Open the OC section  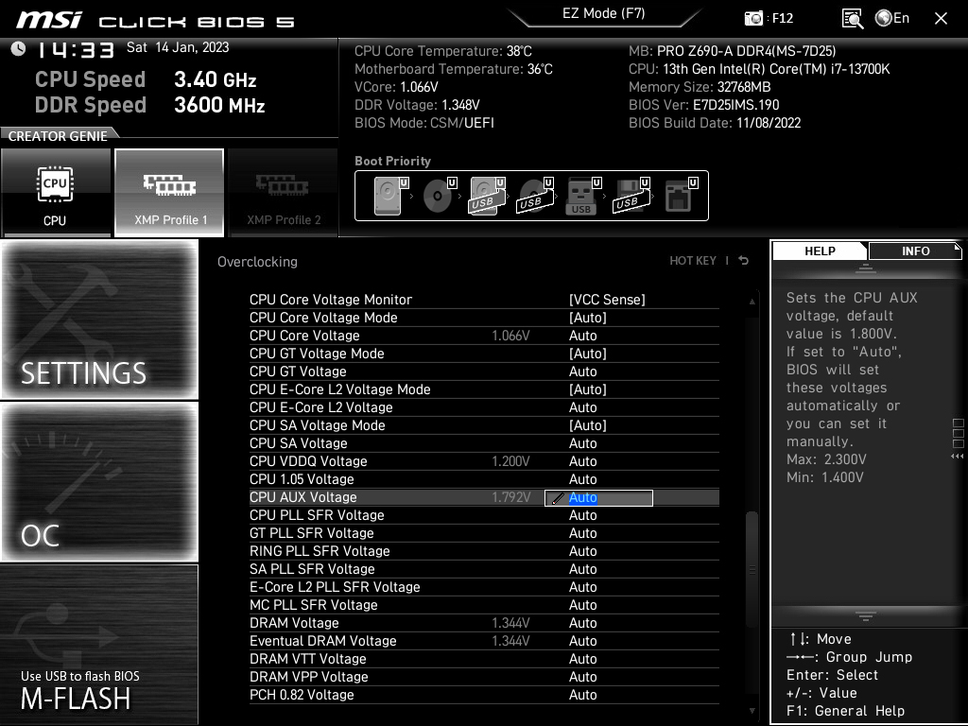pos(99,481)
